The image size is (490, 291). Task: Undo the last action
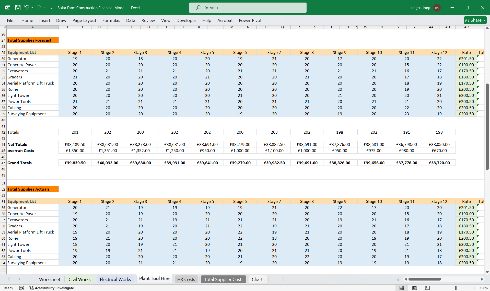pos(27,8)
